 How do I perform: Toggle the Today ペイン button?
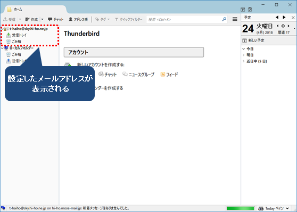point(274,208)
